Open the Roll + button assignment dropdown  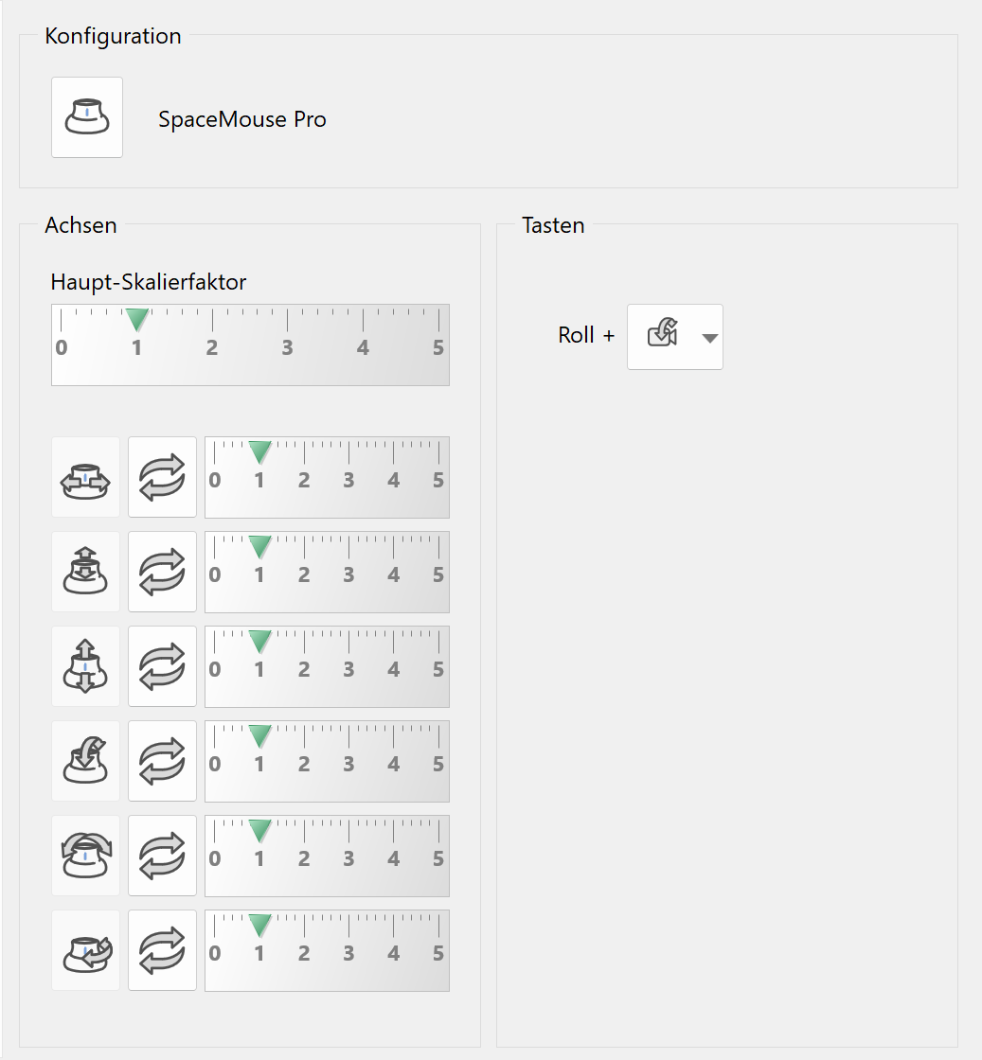pyautogui.click(x=675, y=337)
